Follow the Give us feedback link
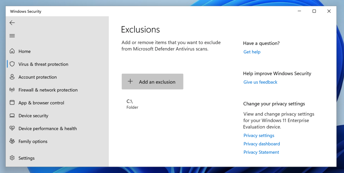The width and height of the screenshot is (344, 173). tap(260, 82)
